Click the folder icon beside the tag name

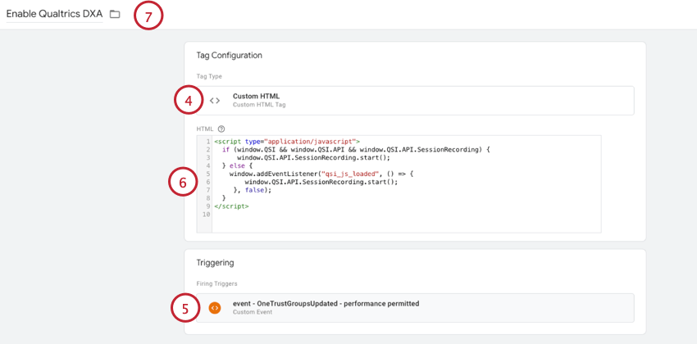tap(115, 15)
